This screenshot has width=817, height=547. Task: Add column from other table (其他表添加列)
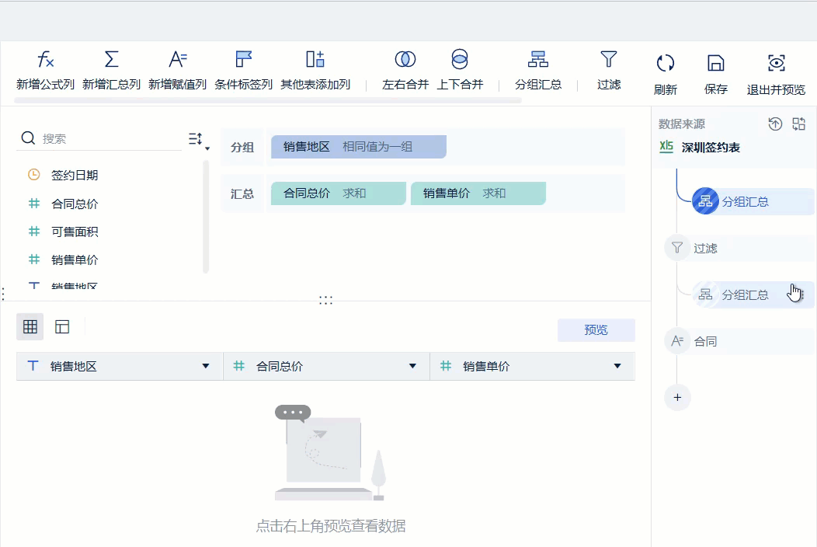pos(315,71)
